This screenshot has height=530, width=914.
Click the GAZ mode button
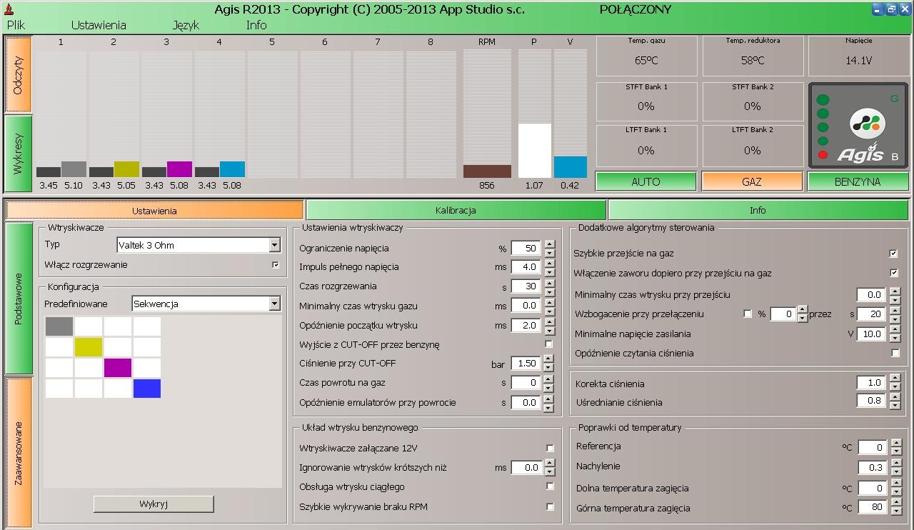click(752, 182)
